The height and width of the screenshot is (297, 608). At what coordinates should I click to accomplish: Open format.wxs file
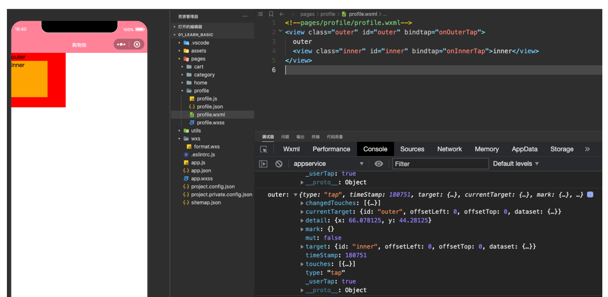pyautogui.click(x=207, y=147)
